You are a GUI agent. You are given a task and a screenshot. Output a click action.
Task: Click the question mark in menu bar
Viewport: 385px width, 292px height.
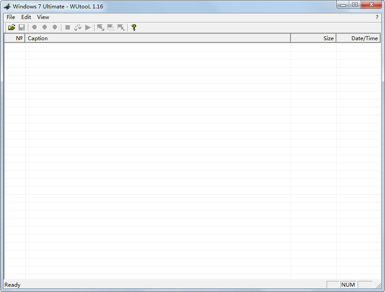(x=377, y=17)
